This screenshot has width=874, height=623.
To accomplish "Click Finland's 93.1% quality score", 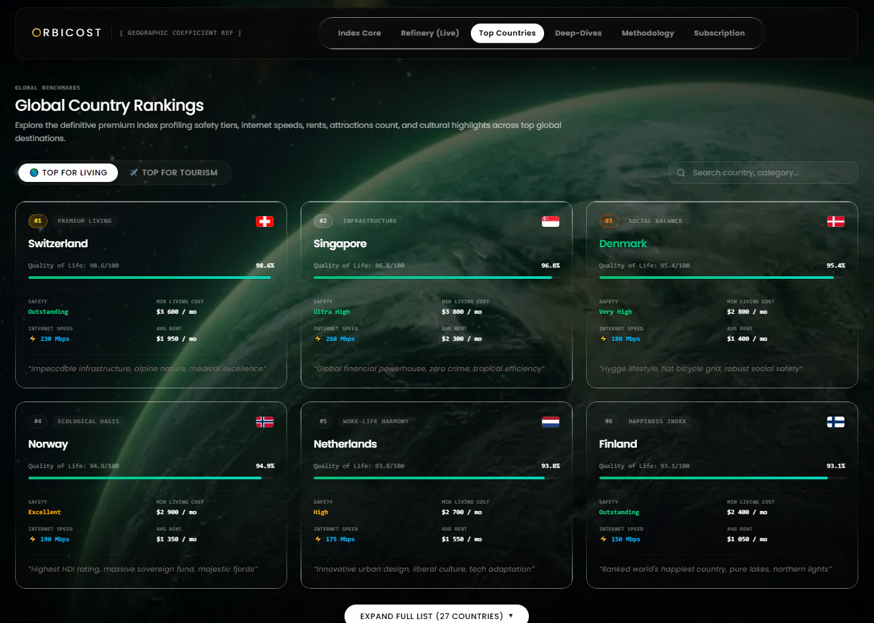I will [x=836, y=466].
